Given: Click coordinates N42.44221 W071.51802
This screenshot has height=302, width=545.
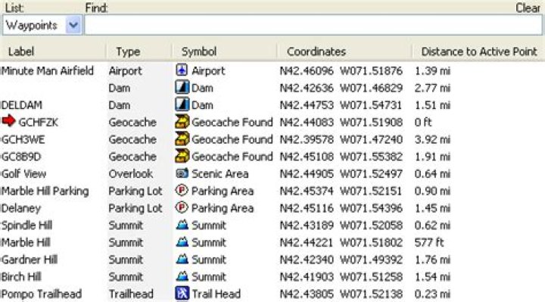Looking at the screenshot, I should tap(341, 242).
